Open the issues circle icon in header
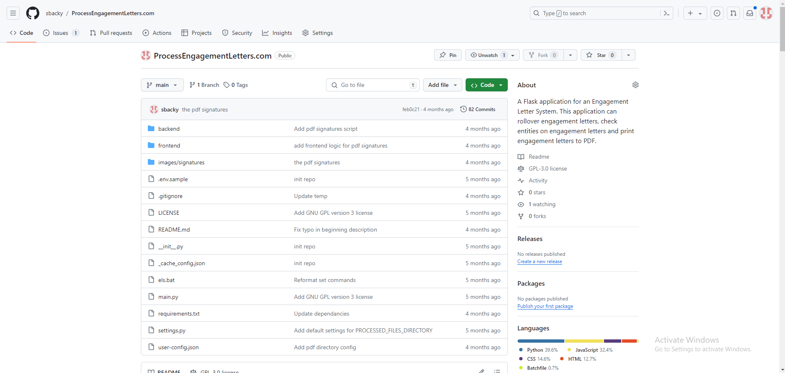Viewport: 785px width, 373px height. point(717,13)
